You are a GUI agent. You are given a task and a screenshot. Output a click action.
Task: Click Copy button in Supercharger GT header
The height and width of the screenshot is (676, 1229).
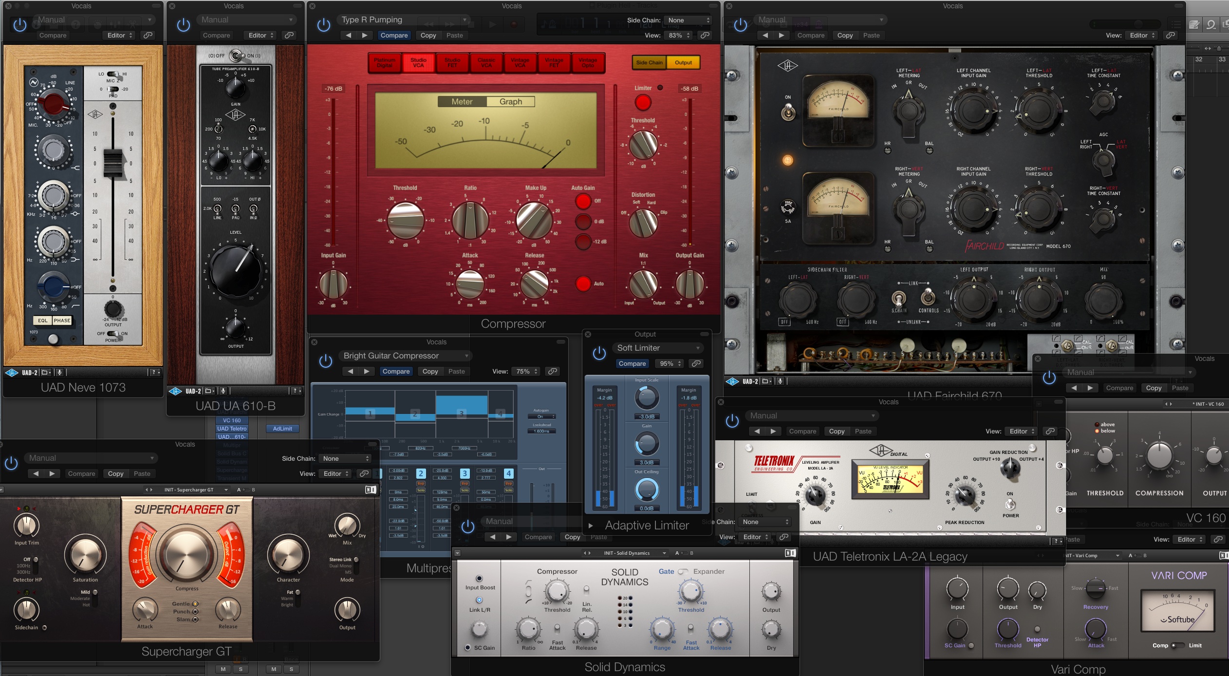(x=115, y=473)
